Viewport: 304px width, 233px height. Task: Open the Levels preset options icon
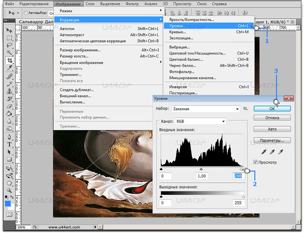(x=245, y=109)
